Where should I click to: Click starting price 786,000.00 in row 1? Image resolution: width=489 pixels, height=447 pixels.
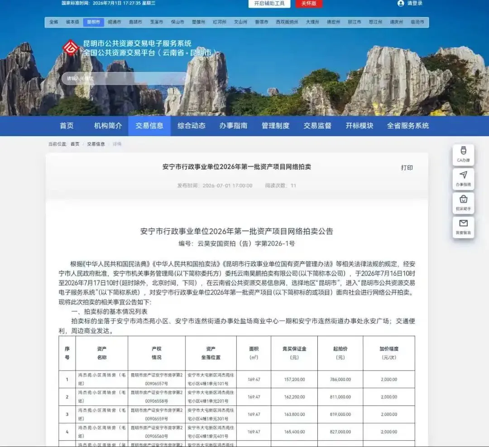[x=340, y=379]
